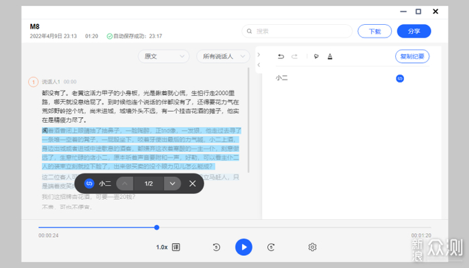Skip forward with the forward icon
This screenshot has height=268, width=469.
[271, 247]
